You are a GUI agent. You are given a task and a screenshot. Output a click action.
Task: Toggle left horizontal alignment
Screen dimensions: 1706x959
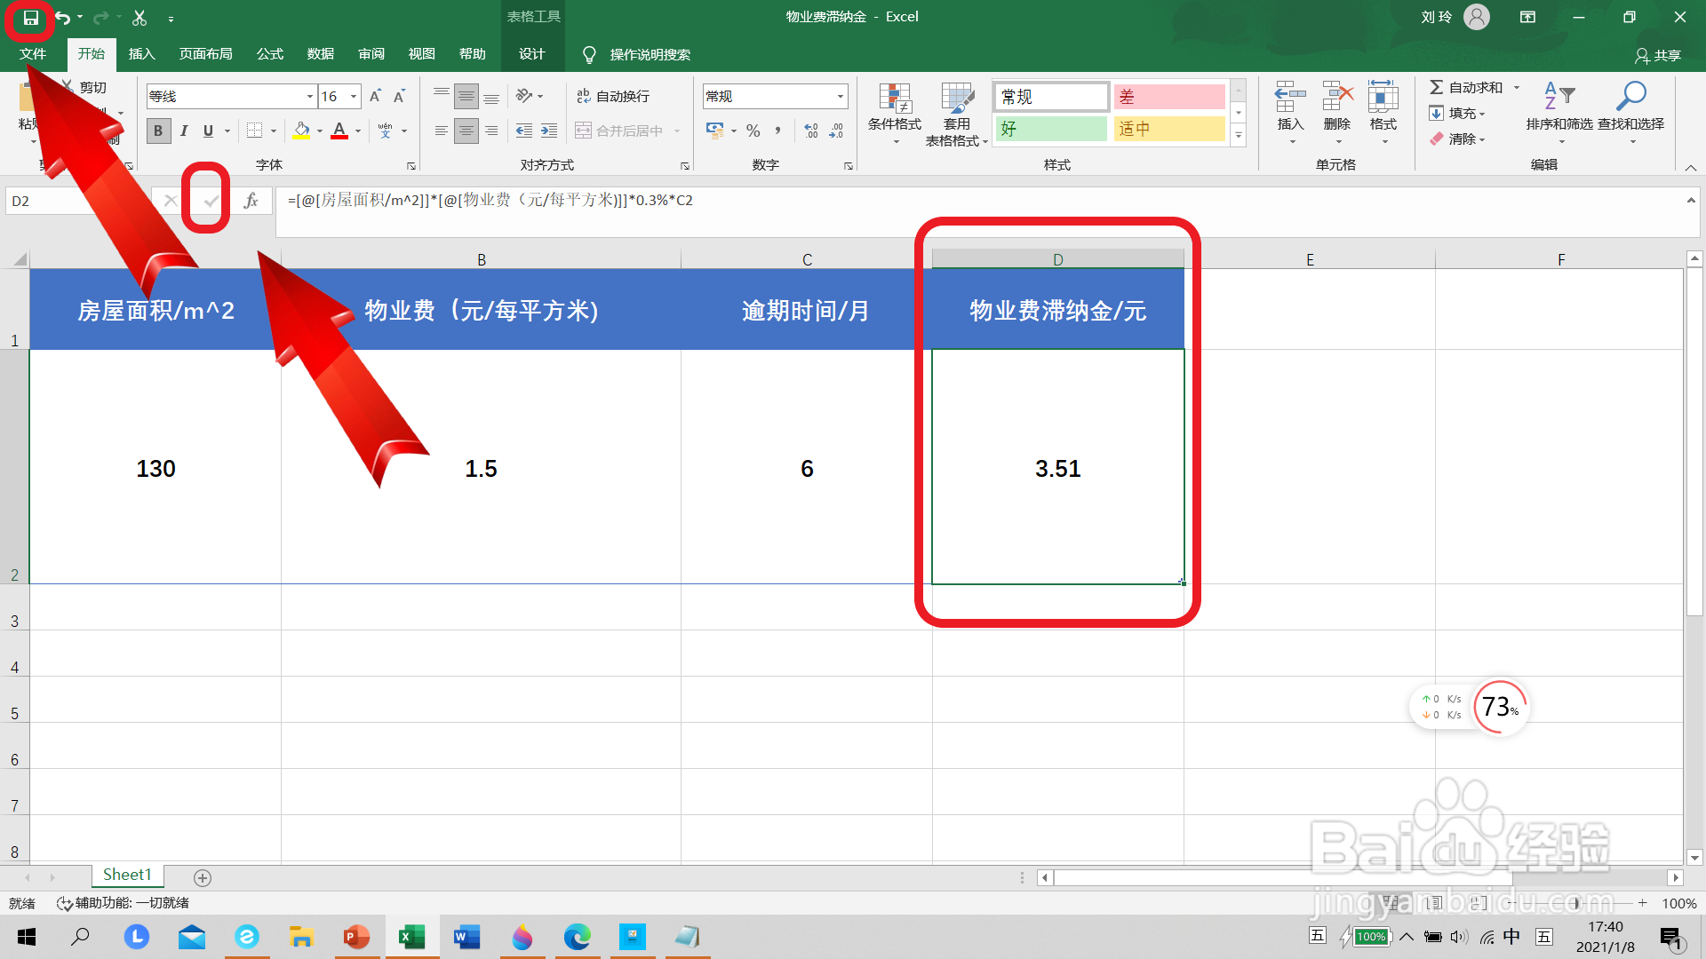click(442, 131)
